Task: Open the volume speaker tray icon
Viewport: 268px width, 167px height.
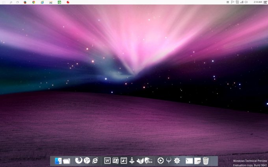Action: pos(246,2)
